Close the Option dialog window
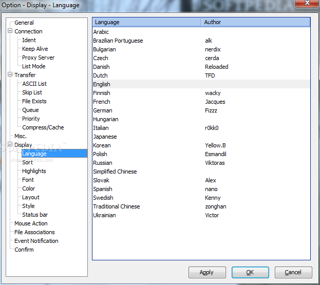 click(307, 3)
